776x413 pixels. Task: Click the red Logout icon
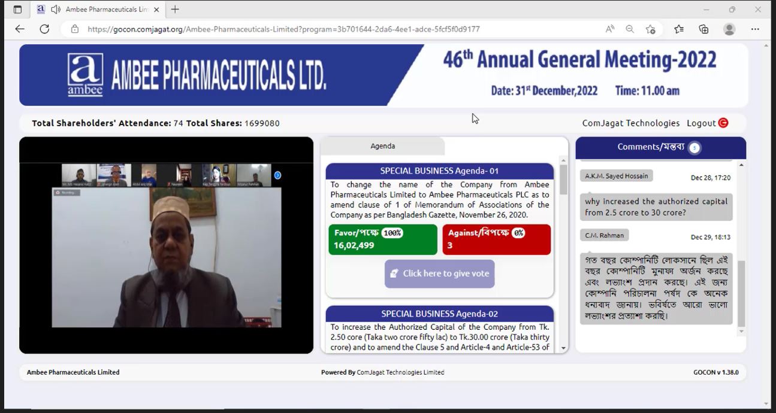pos(723,123)
